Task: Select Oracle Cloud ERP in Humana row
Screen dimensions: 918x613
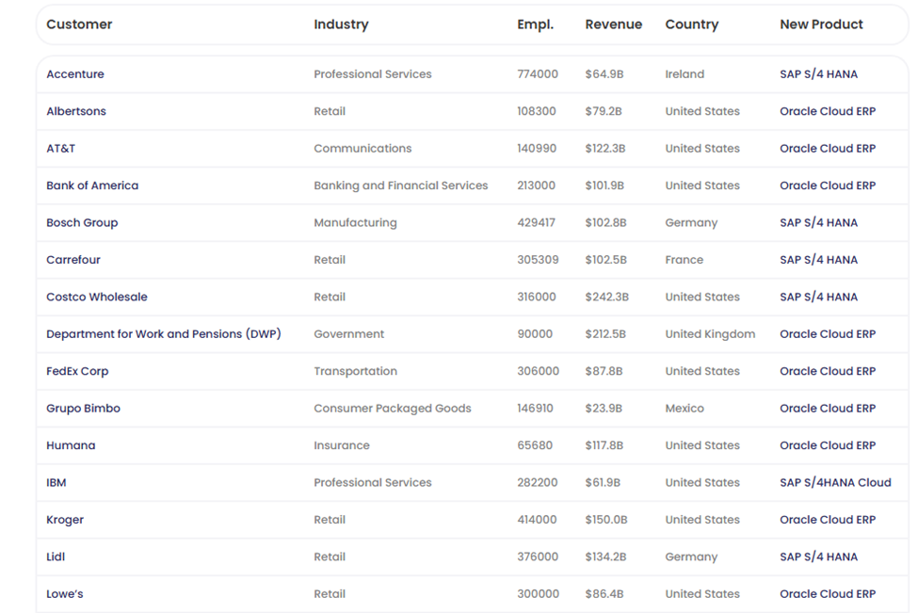Action: coord(828,445)
